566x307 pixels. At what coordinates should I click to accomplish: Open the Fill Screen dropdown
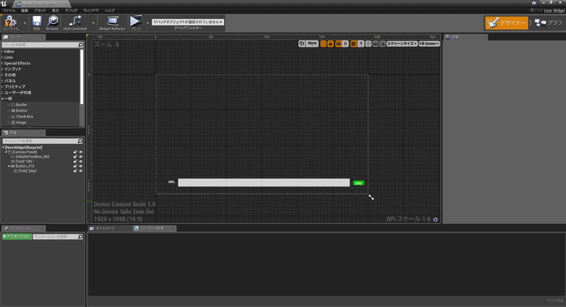click(429, 43)
